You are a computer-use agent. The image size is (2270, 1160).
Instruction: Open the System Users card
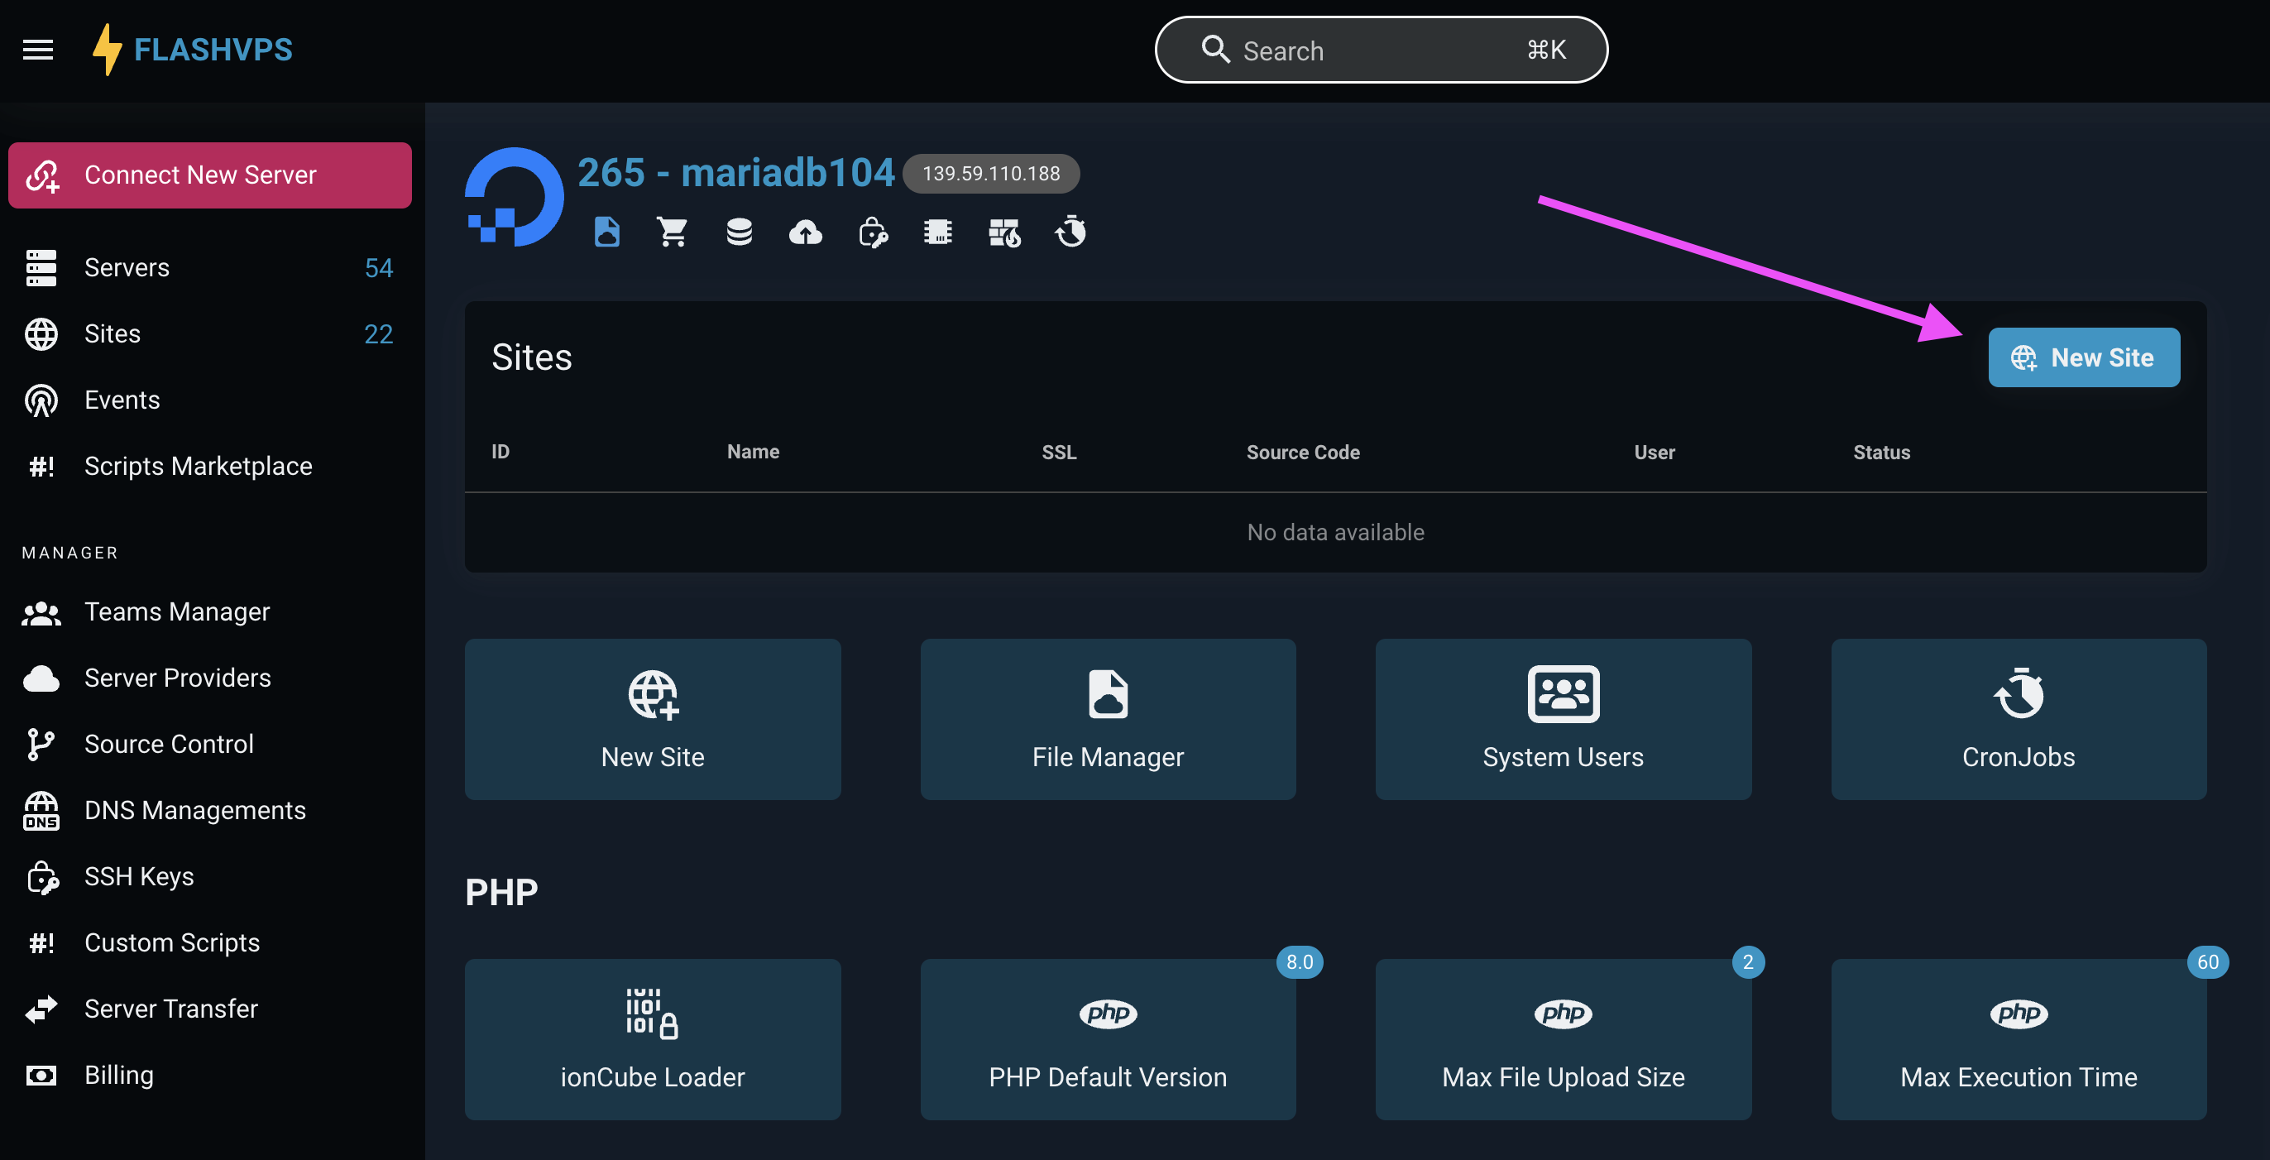[x=1564, y=719]
